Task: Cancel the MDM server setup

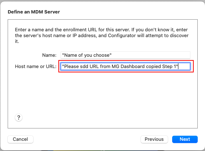Action: pos(20,139)
